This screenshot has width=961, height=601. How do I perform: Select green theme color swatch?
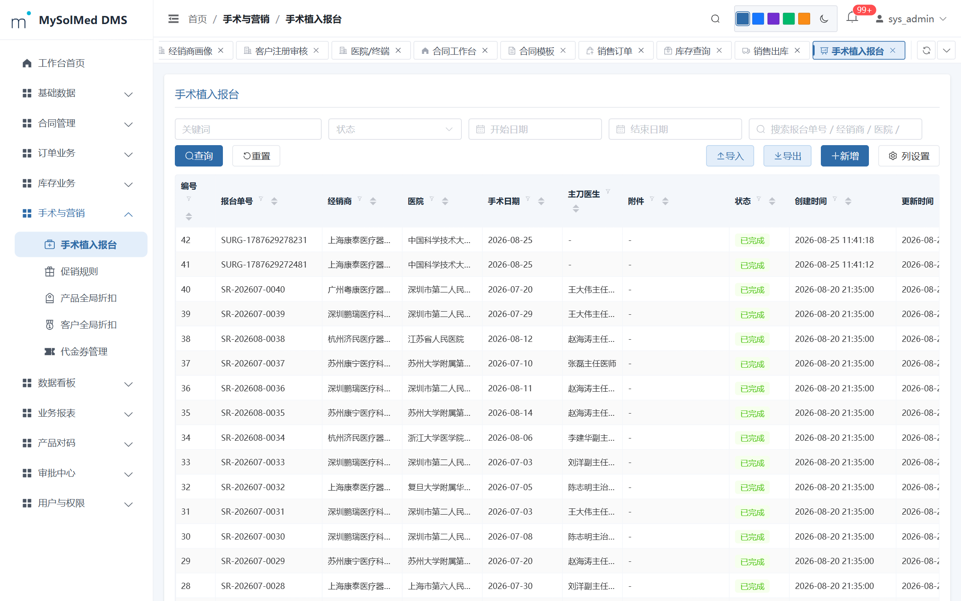pyautogui.click(x=789, y=19)
